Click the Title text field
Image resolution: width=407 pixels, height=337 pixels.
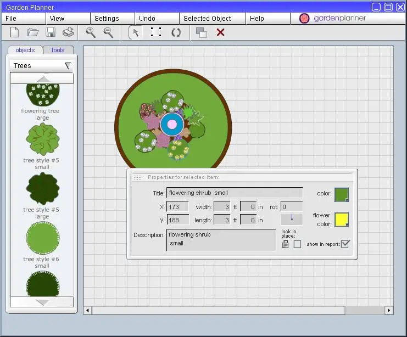(235, 193)
